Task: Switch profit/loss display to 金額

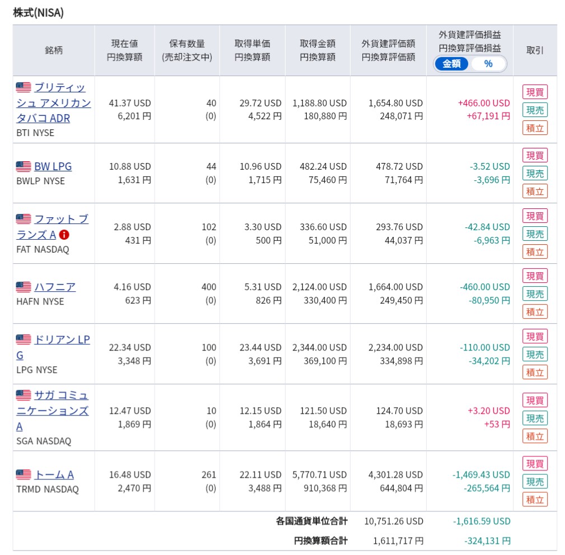Action: [451, 64]
